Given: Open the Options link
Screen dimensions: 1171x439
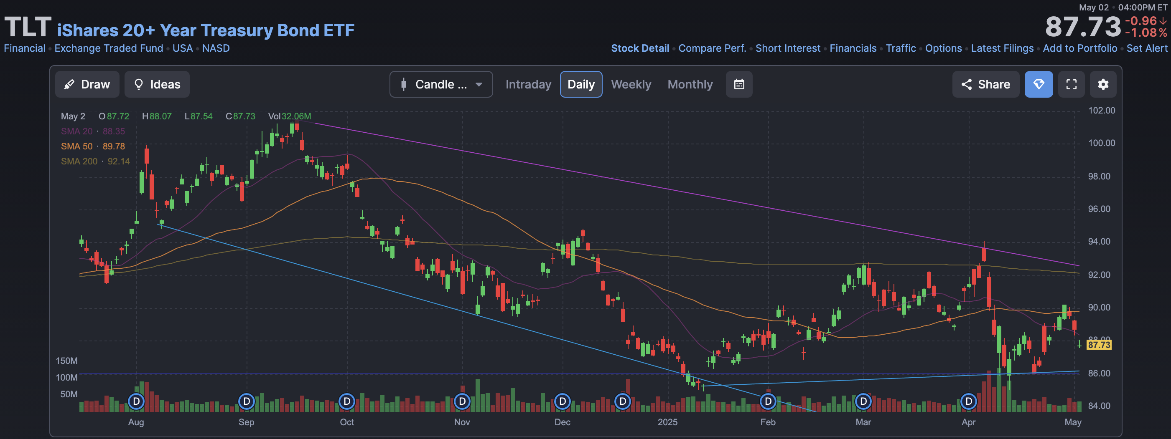Looking at the screenshot, I should coord(943,48).
